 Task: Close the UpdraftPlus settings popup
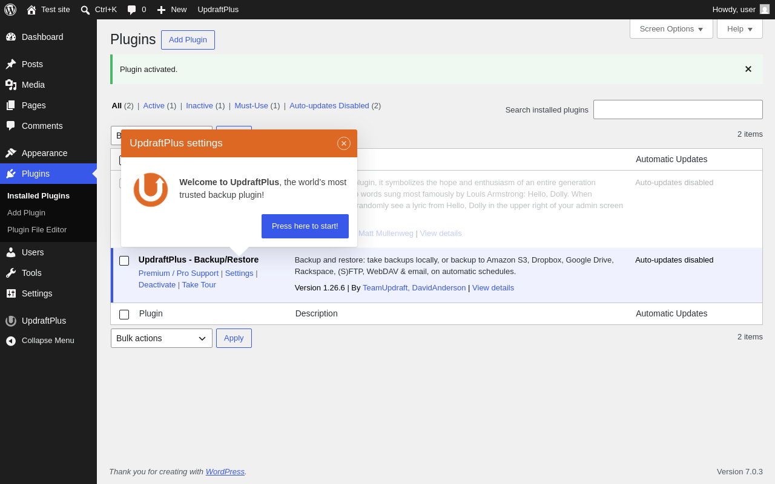[344, 143]
